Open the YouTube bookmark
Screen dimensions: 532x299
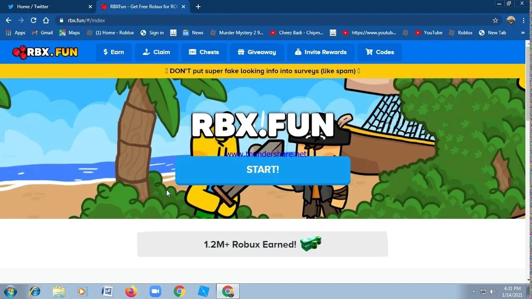[429, 33]
